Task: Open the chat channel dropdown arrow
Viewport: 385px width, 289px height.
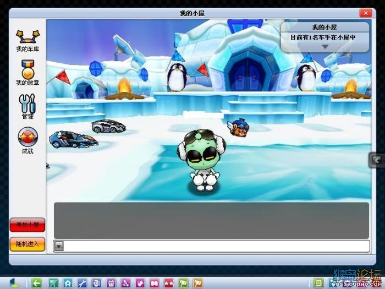Action: pos(59,246)
